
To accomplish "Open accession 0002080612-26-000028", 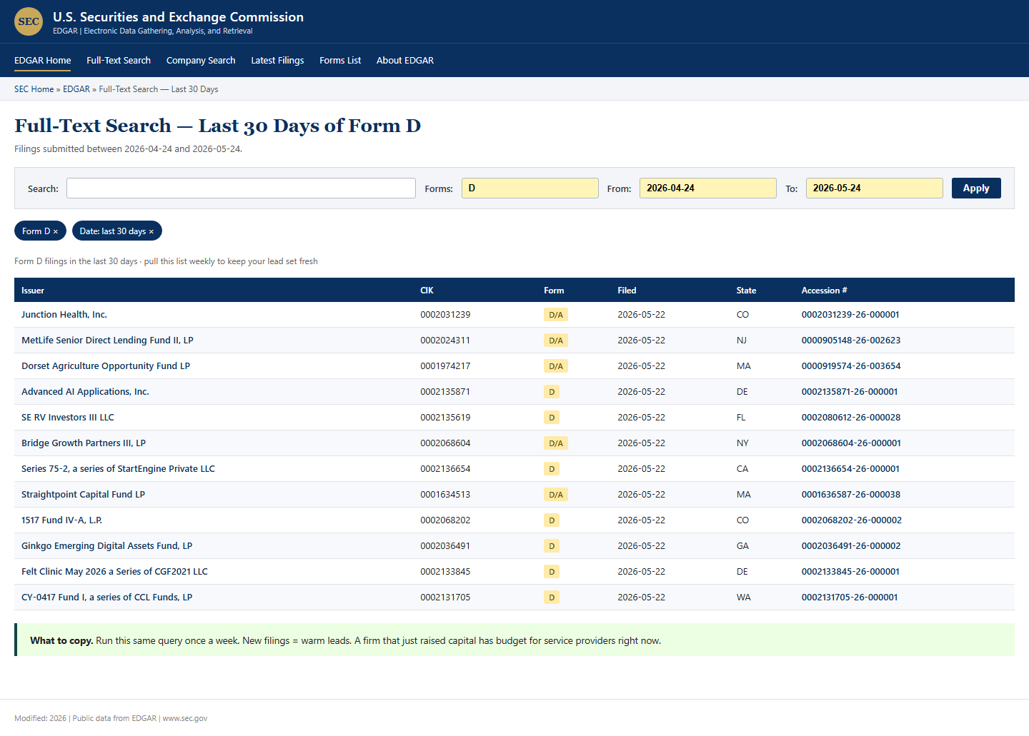I will [x=851, y=418].
